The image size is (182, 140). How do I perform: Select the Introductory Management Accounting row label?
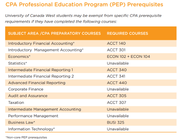46,50
